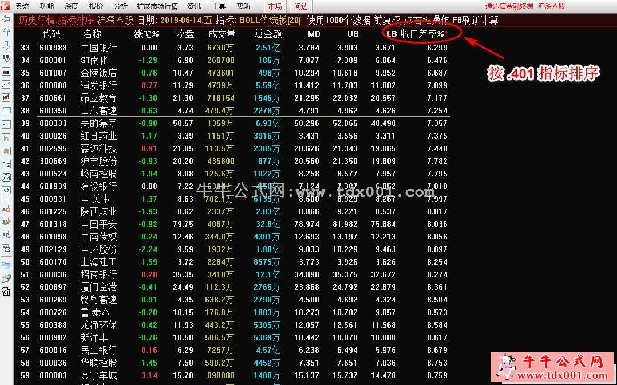Open the candlestick K-line chart icon

tap(6, 98)
